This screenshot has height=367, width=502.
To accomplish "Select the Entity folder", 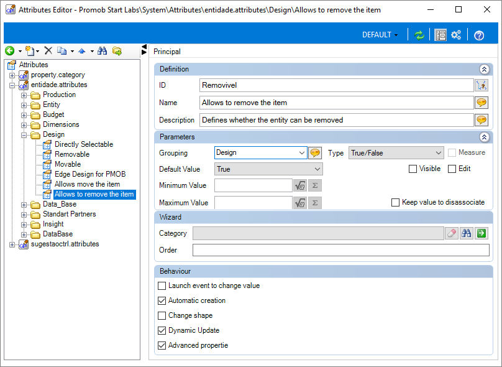I will click(x=52, y=105).
